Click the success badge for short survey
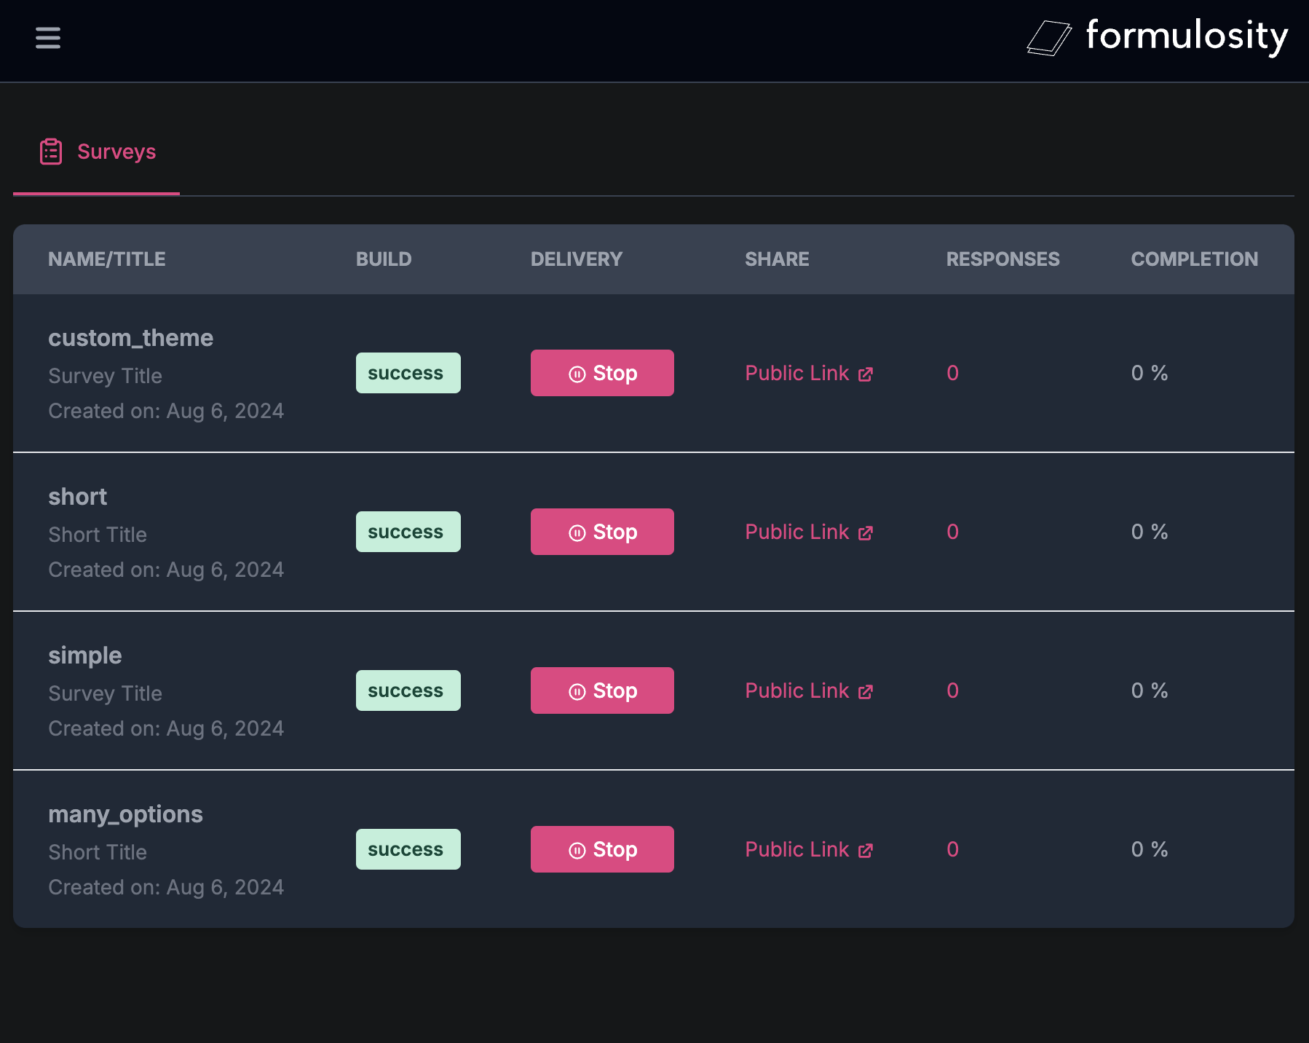Screen dimensions: 1309x1043 [408, 532]
